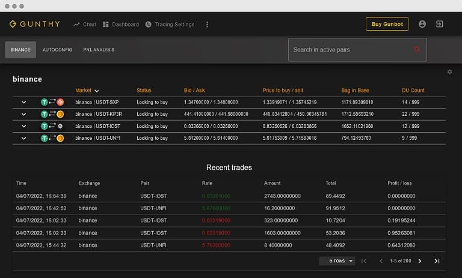The height and width of the screenshot is (278, 462).
Task: Click the Bag in Base header
Action: point(355,91)
